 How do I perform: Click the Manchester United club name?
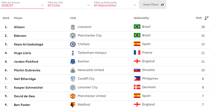tap(92, 96)
